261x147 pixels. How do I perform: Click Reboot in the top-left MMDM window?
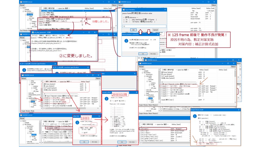click(114, 5)
